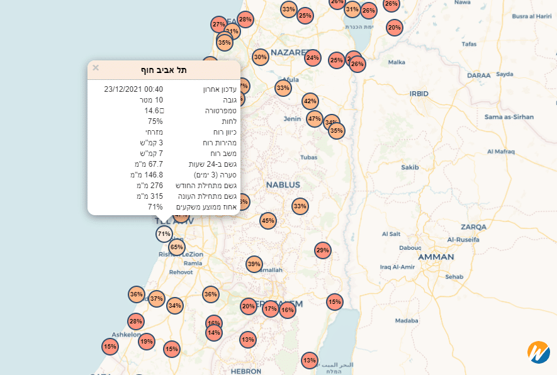Click the monthly rain value 276 מ"מ

(x=150, y=186)
